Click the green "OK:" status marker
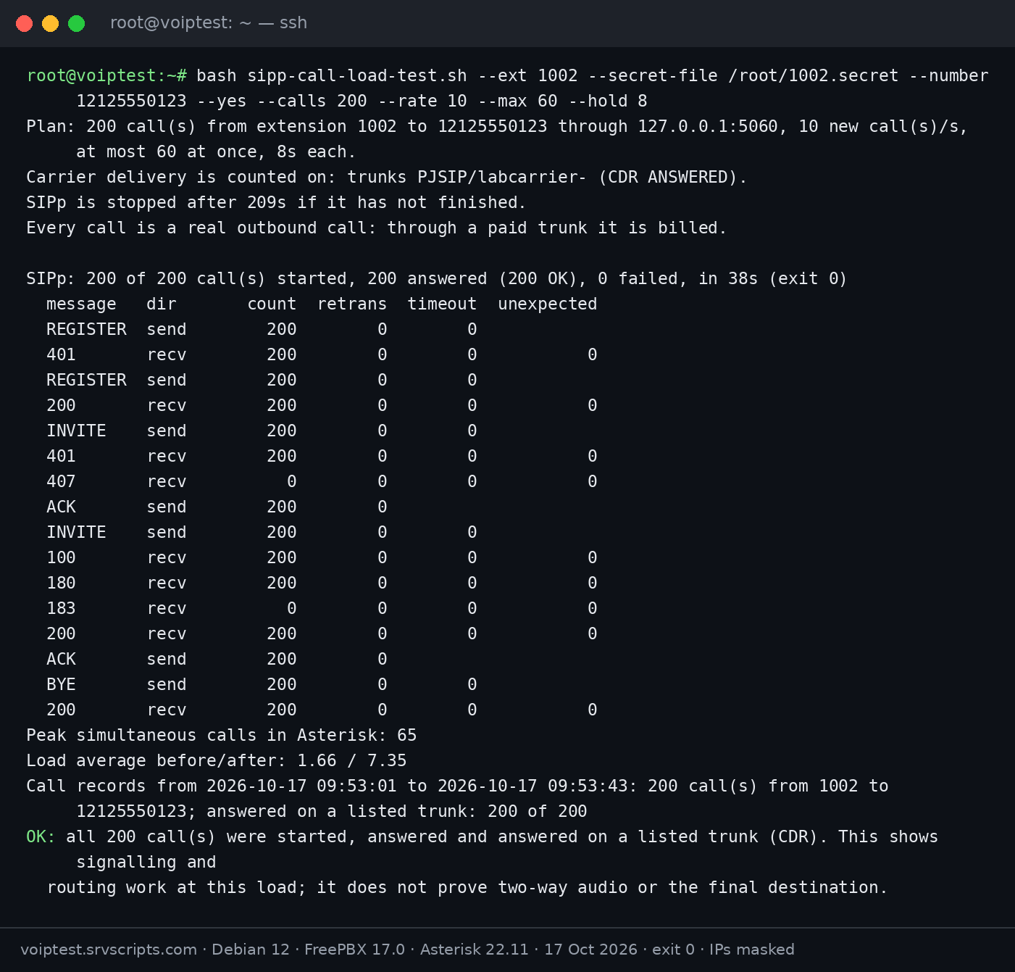 (x=41, y=836)
